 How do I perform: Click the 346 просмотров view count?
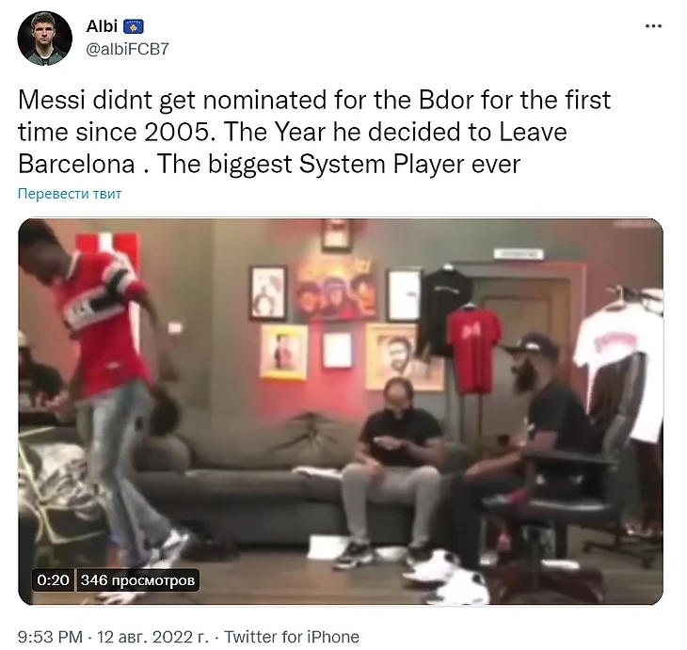tap(137, 580)
